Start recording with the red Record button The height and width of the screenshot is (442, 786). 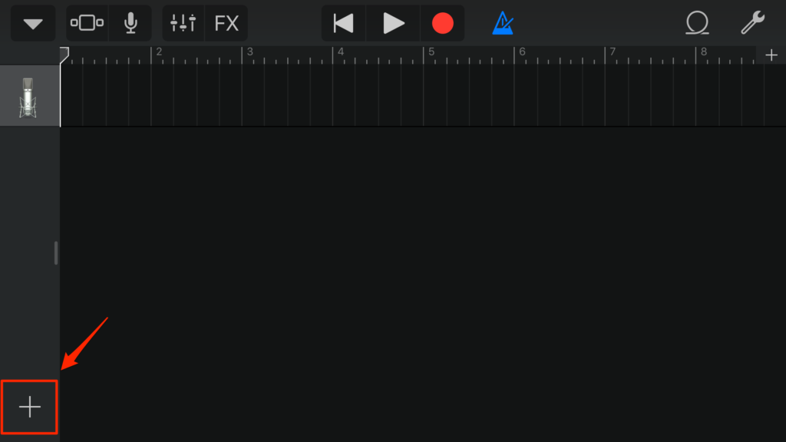point(442,23)
